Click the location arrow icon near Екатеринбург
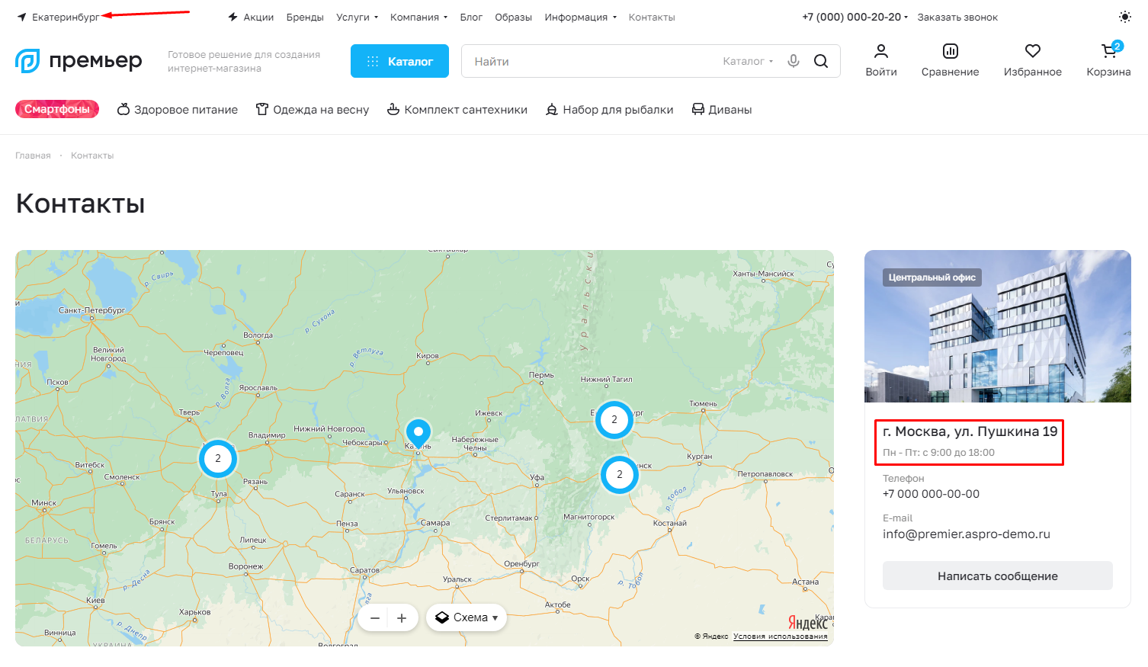Image resolution: width=1148 pixels, height=667 pixels. tap(22, 18)
